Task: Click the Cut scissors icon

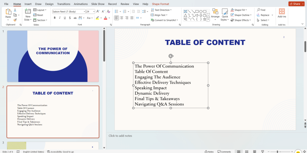Action: (x=15, y=10)
